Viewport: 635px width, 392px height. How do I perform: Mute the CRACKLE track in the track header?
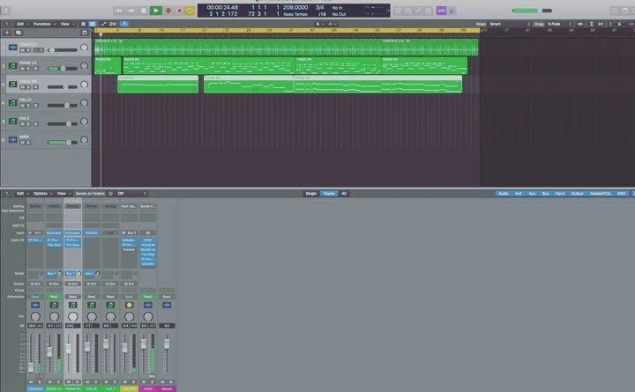click(23, 49)
